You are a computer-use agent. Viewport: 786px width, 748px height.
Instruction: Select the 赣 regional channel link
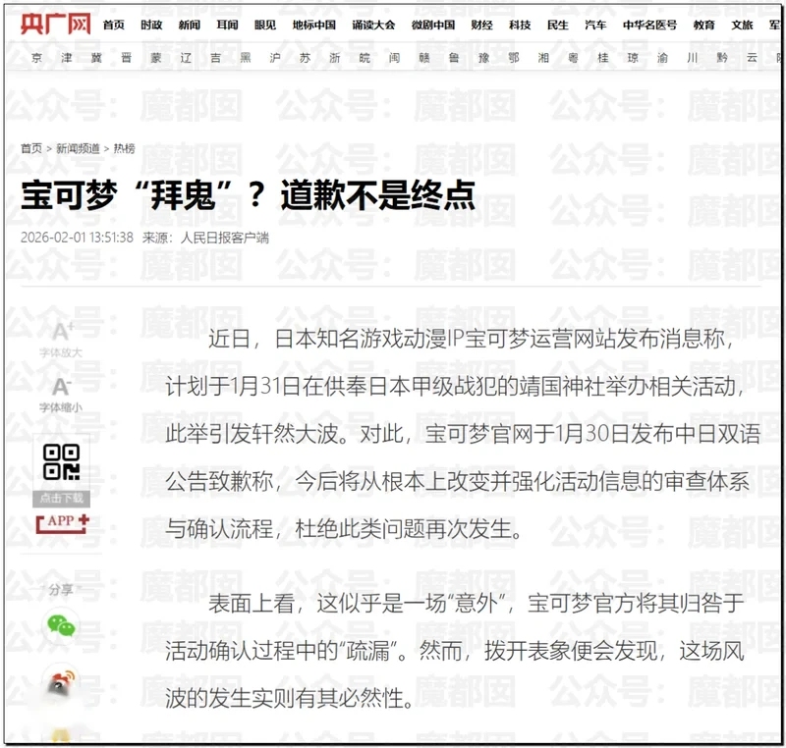424,58
